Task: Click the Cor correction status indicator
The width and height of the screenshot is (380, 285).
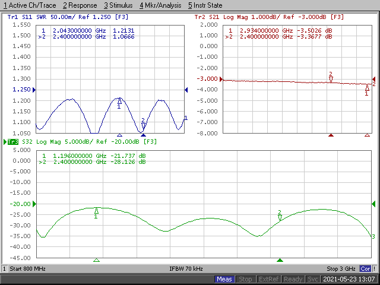Action: (365, 269)
